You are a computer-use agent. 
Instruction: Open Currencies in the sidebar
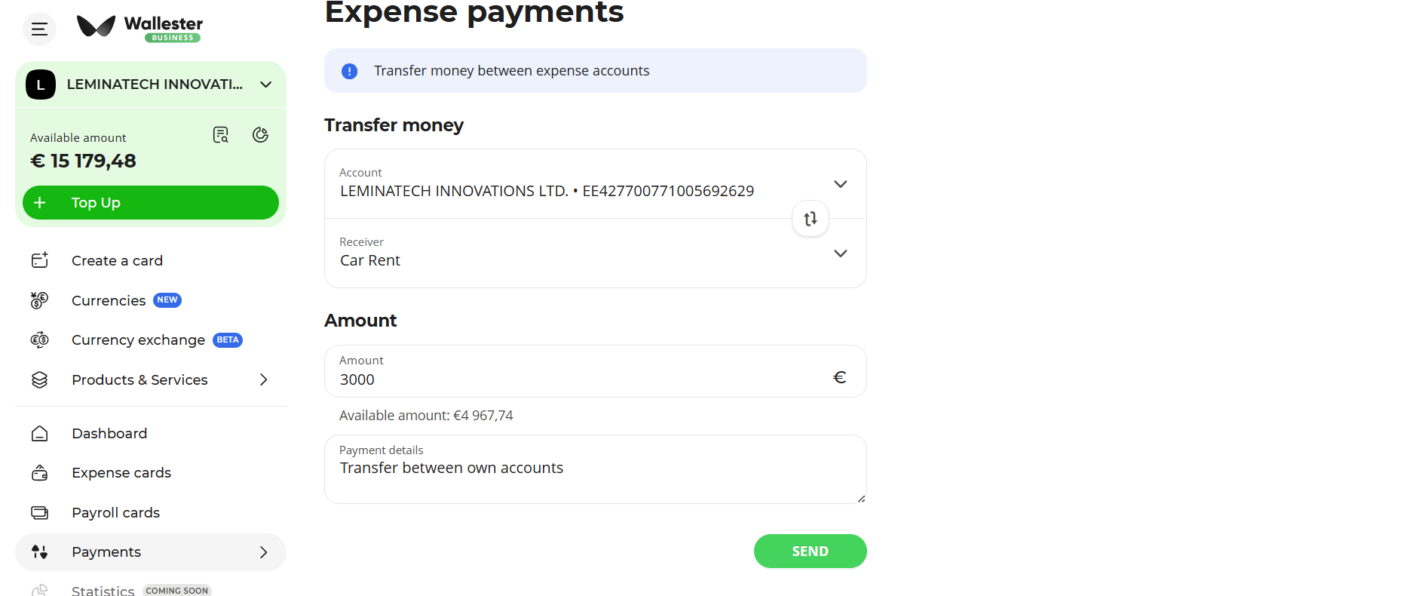coord(109,300)
